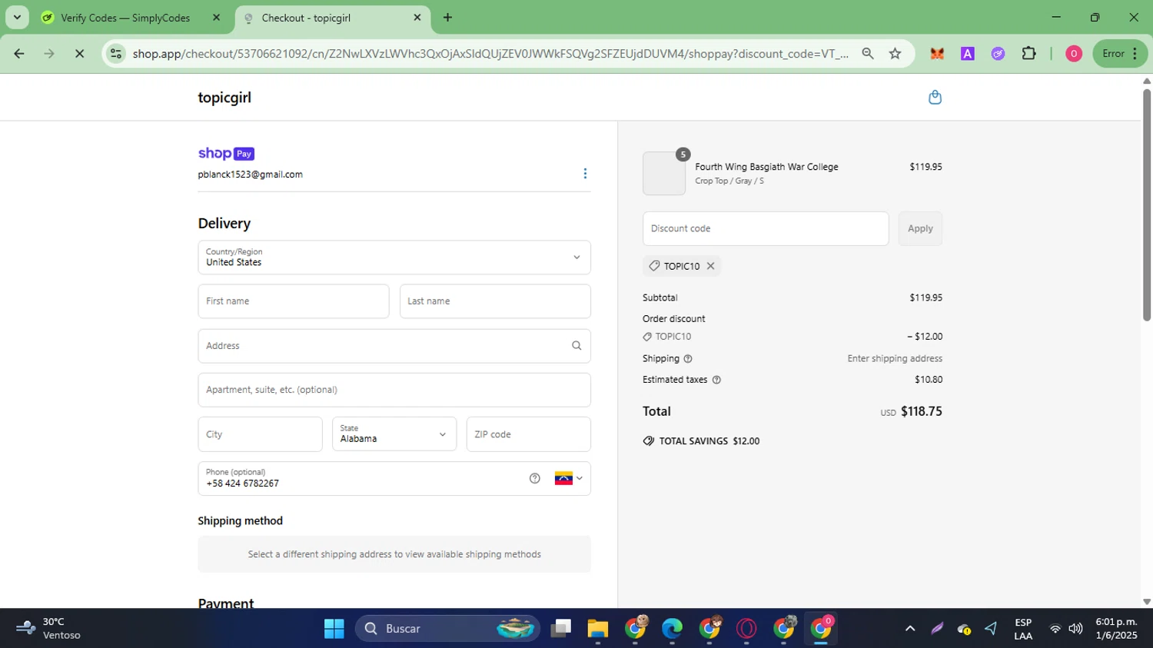This screenshot has width=1153, height=648.
Task: Open purple A extension icon
Action: [x=968, y=54]
